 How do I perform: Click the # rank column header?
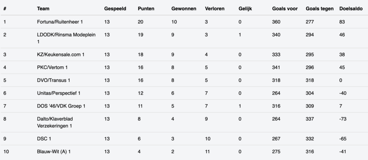pyautogui.click(x=5, y=9)
